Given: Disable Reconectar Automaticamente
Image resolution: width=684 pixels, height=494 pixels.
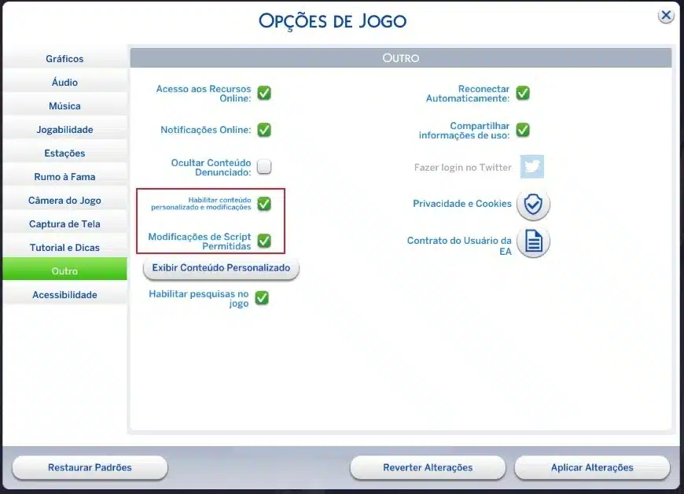Looking at the screenshot, I should coord(522,93).
